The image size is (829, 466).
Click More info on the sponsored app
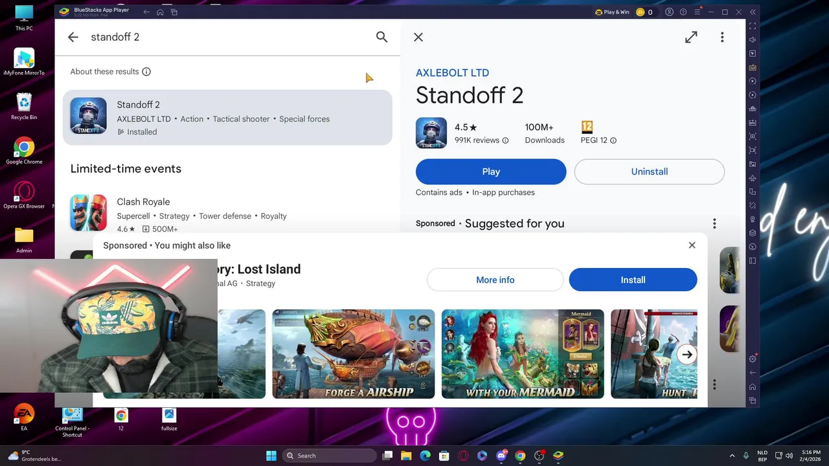point(495,280)
